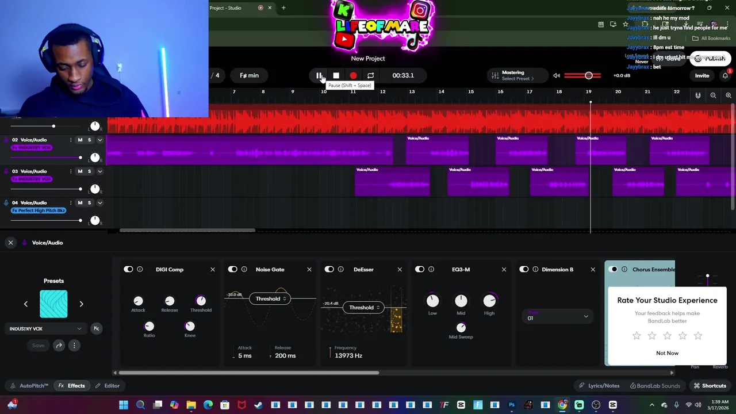Open Dimension B mode 01 dropdown

point(557,316)
